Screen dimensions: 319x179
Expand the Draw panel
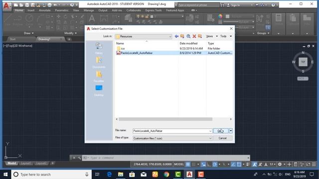[29, 33]
